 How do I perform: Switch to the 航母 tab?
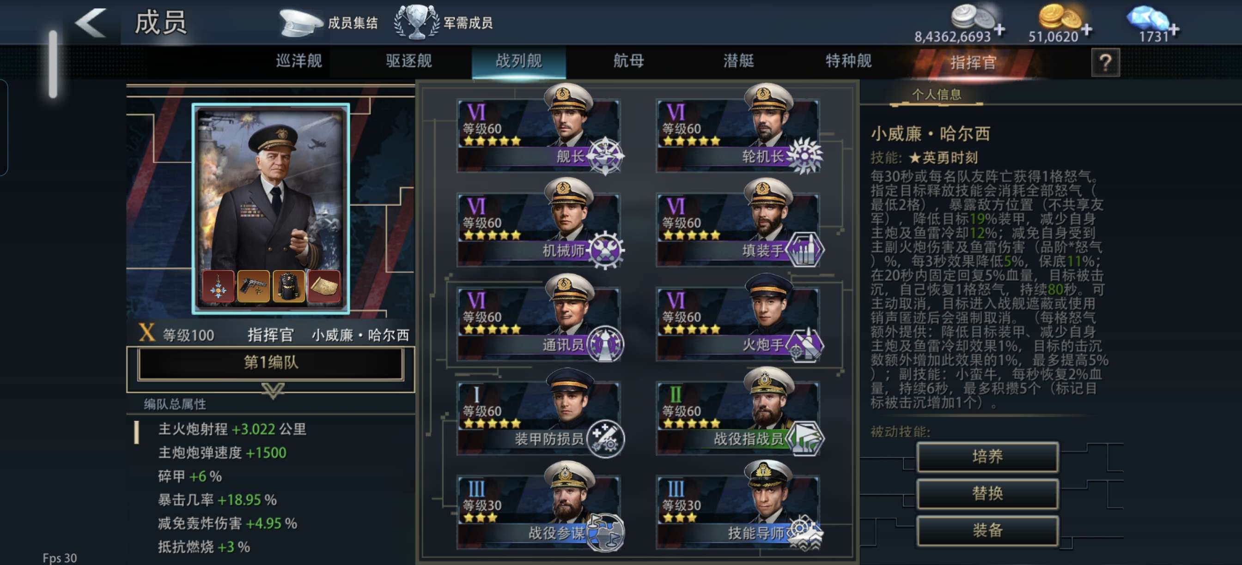(628, 61)
